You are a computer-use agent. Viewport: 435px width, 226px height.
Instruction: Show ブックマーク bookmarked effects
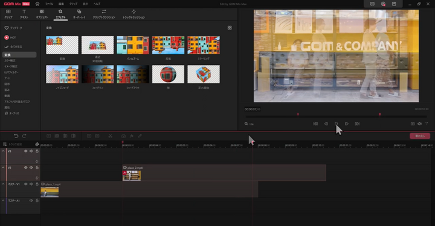point(13,28)
